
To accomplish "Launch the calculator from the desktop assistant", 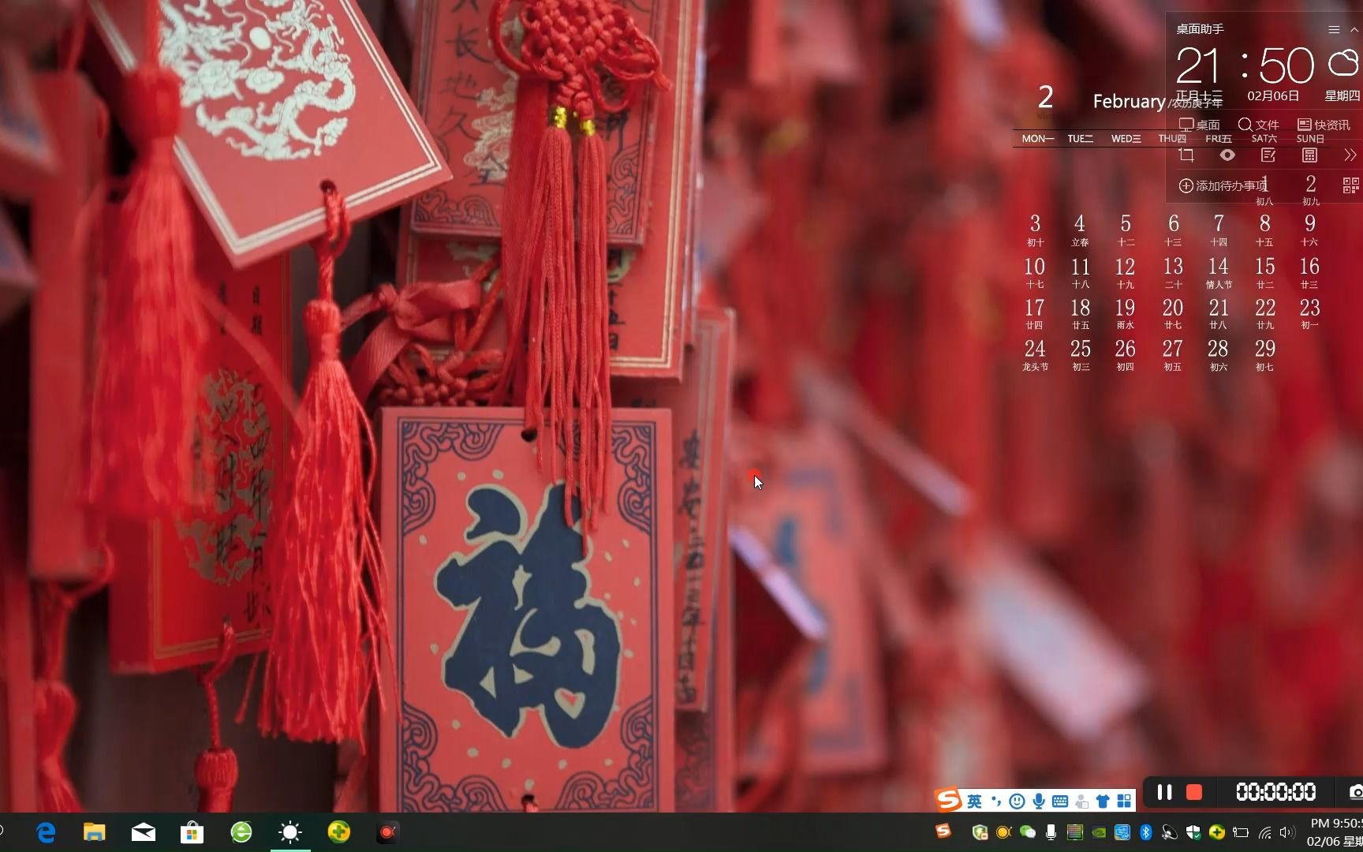I will (x=1310, y=155).
